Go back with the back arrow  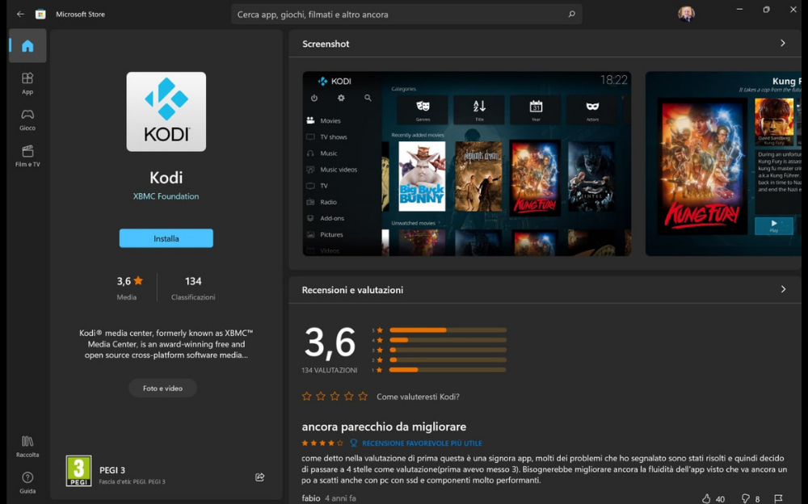(20, 15)
